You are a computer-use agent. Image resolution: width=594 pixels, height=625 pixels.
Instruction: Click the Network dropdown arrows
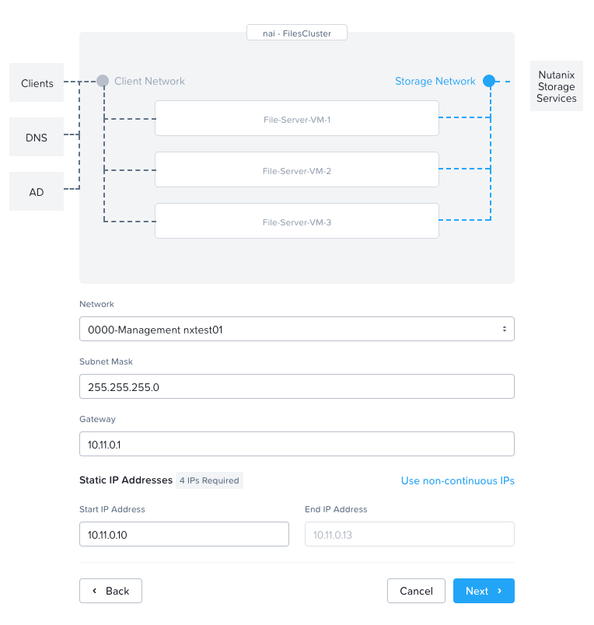[x=504, y=330]
